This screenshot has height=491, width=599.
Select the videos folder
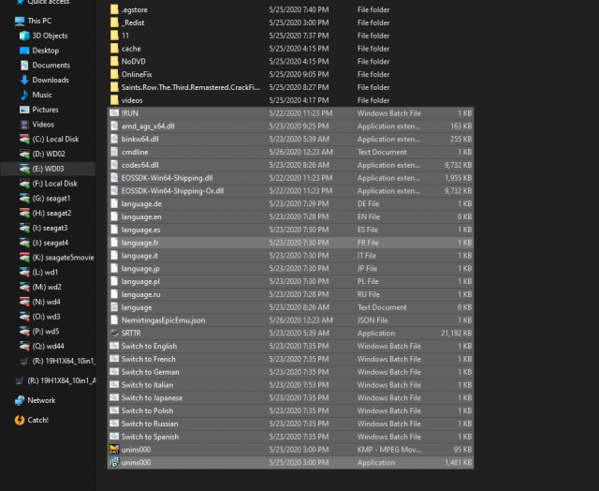pos(132,100)
